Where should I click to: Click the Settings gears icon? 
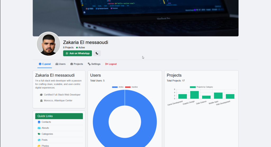(x=89, y=64)
